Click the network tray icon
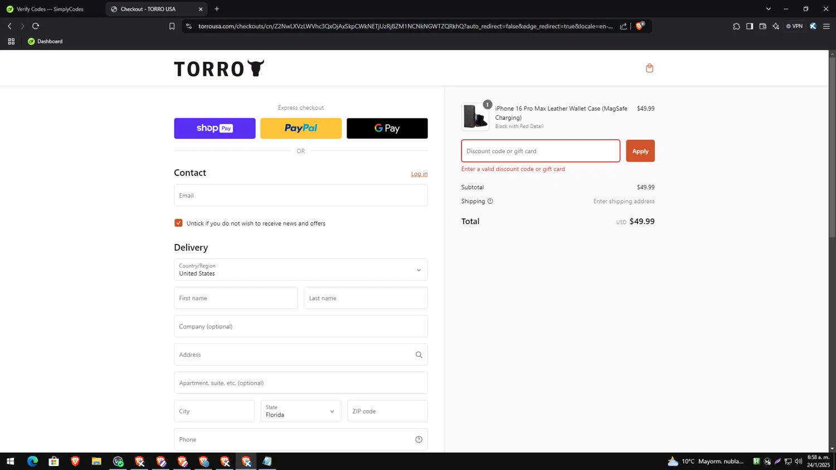 pyautogui.click(x=788, y=461)
